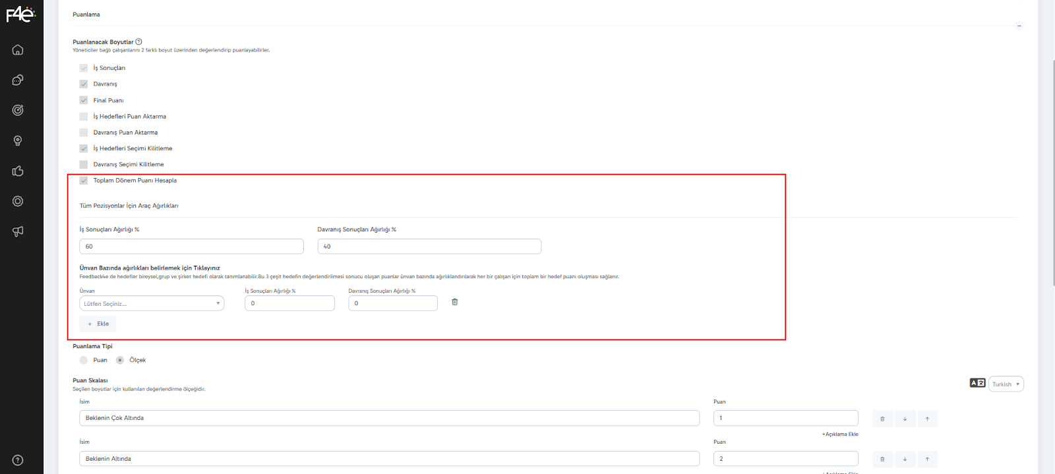Screen dimensions: 1055x474
Task: Enable İş Hedefleri Puan Aktarma checkbox
Action: (x=84, y=117)
